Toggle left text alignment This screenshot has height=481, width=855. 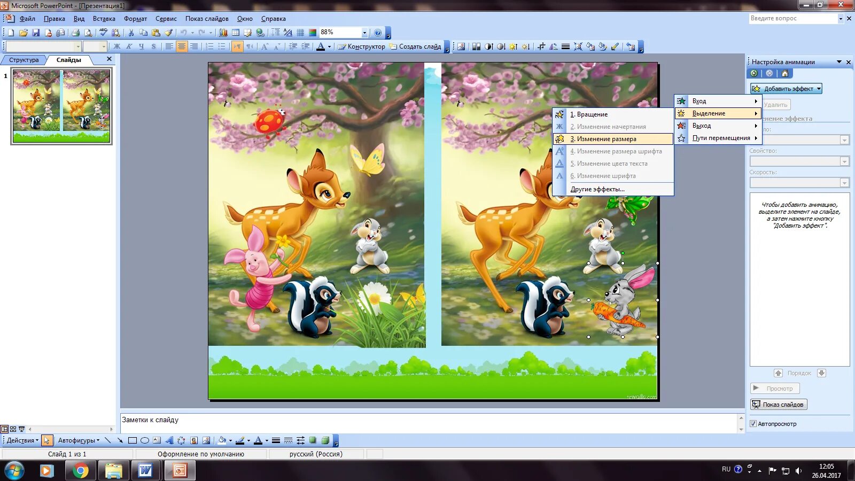pos(169,46)
